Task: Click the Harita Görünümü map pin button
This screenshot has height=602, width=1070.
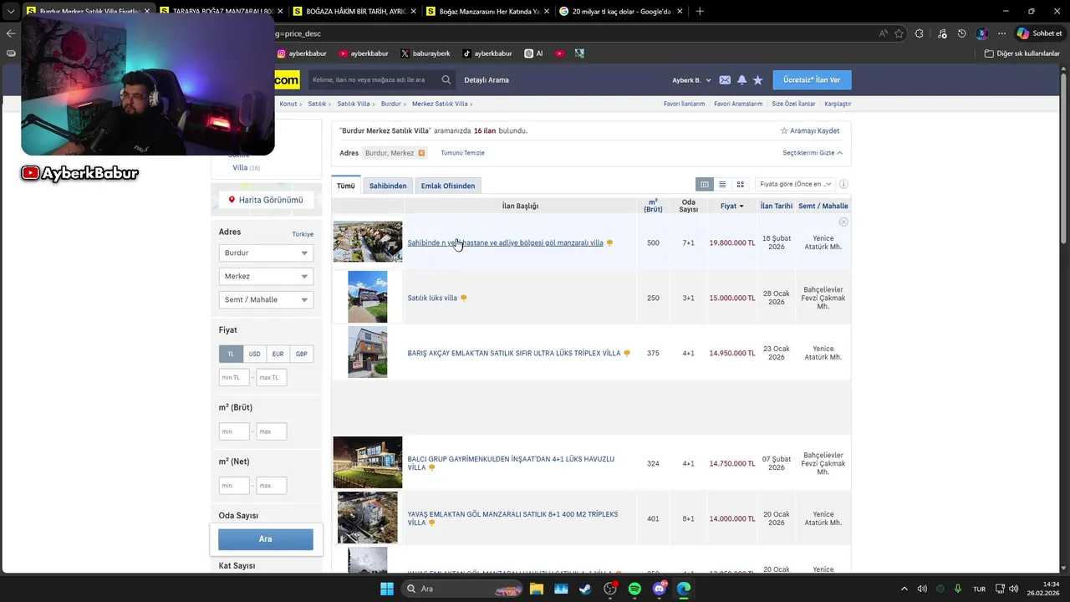Action: [x=266, y=200]
